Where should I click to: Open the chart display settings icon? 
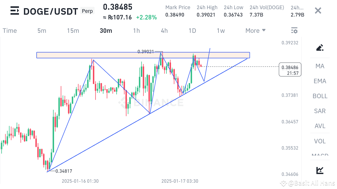294,30
